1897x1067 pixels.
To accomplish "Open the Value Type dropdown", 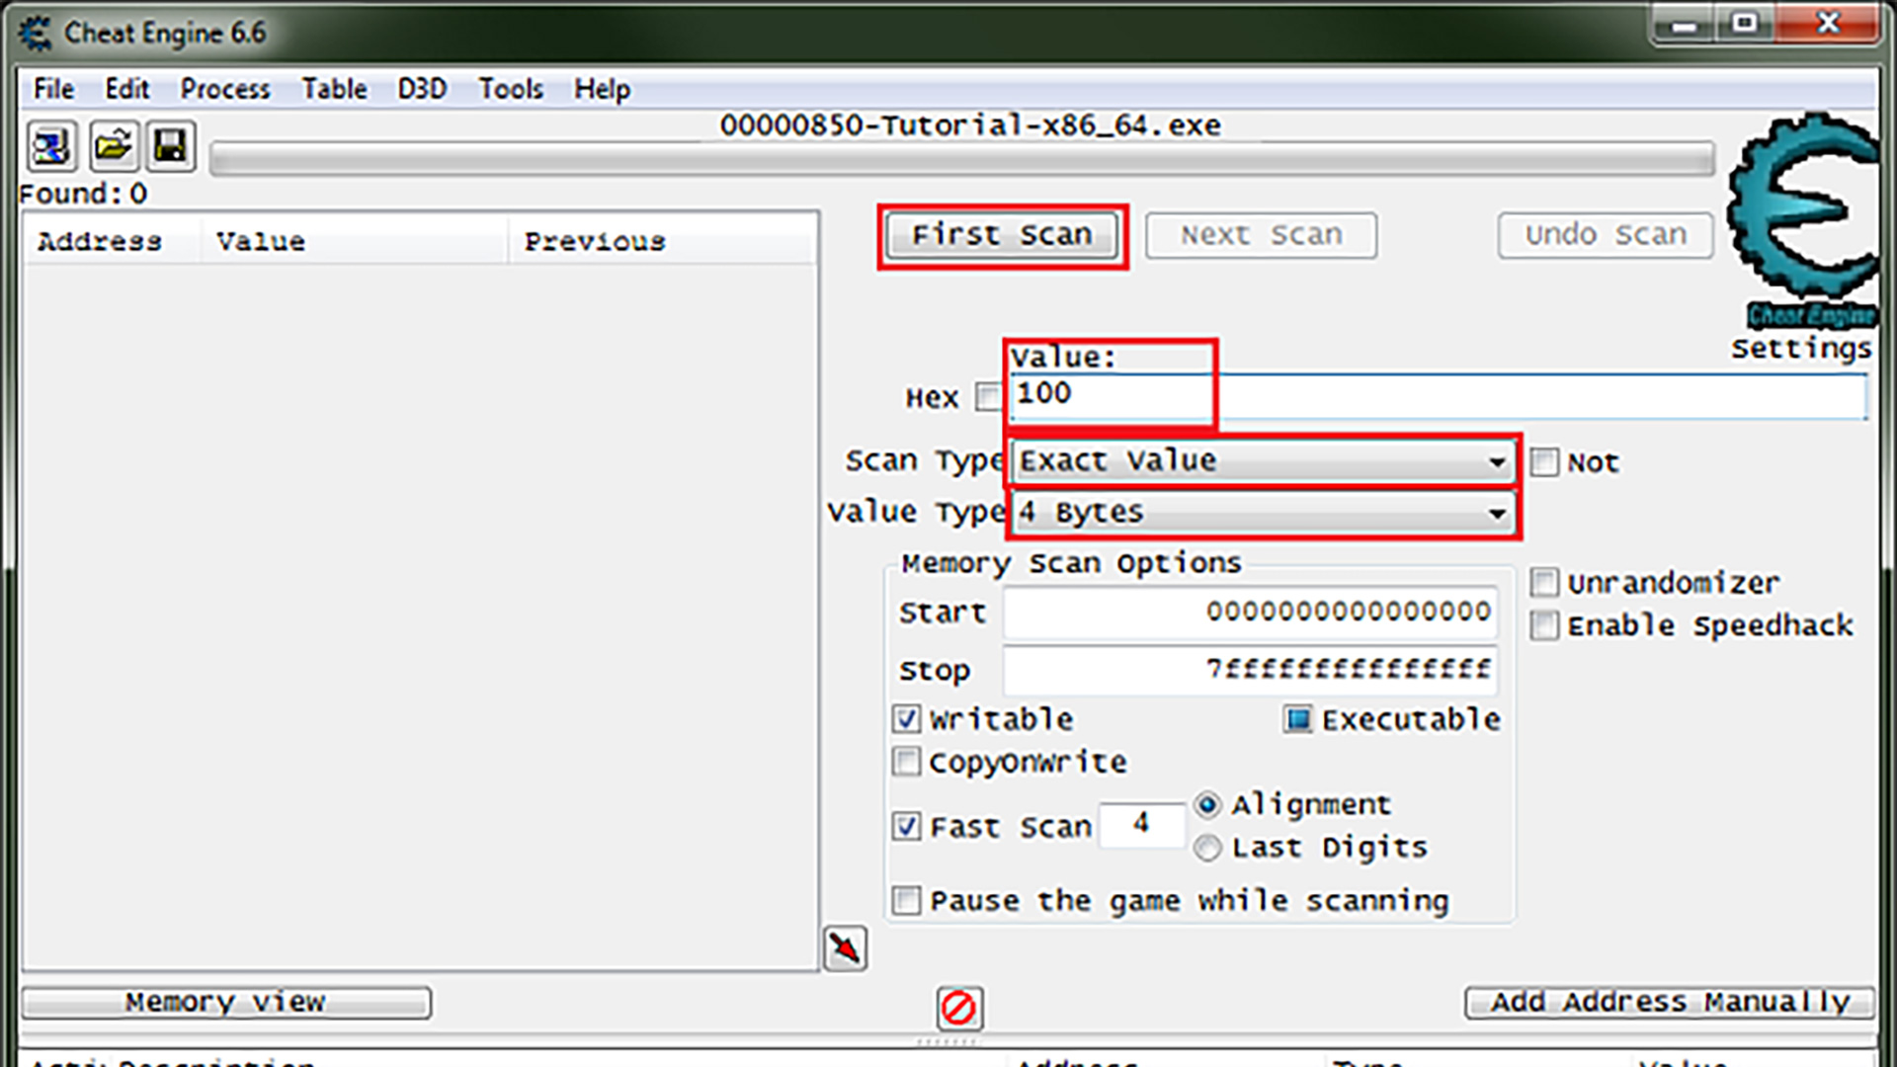I will pyautogui.click(x=1262, y=513).
